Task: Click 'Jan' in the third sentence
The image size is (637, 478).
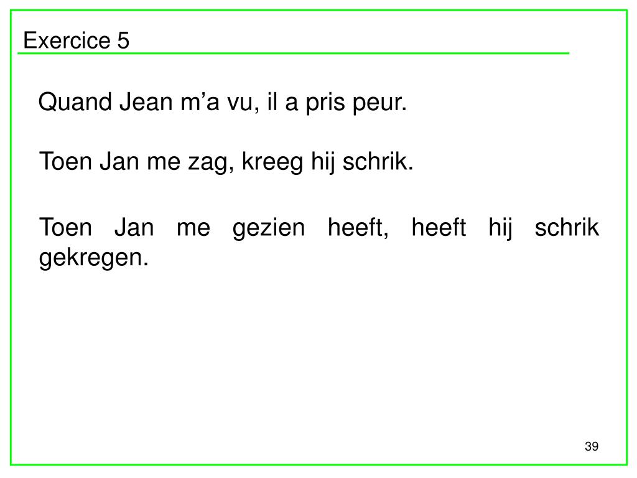Action: pyautogui.click(x=134, y=227)
